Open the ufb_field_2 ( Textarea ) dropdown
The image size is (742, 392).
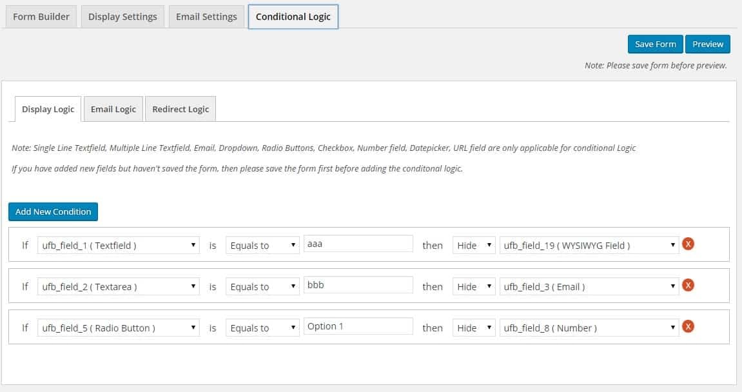click(x=119, y=286)
